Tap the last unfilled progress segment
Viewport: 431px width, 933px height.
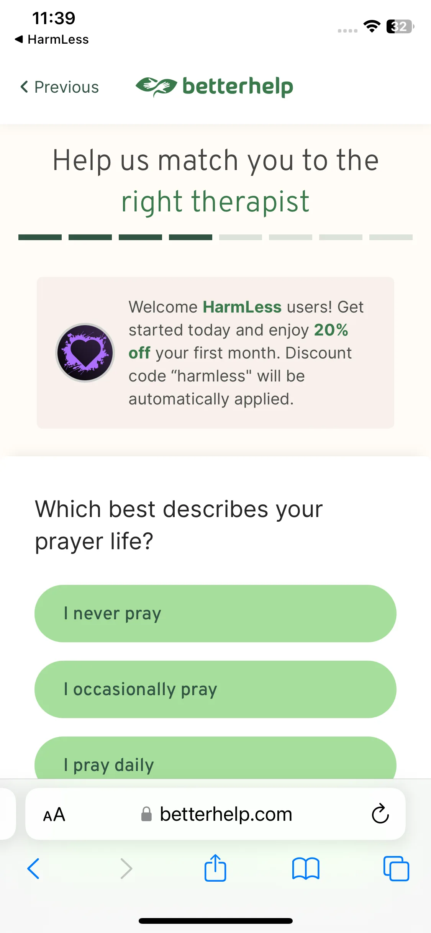pyautogui.click(x=391, y=237)
